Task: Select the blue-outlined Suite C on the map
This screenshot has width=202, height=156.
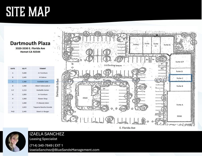Action: point(180,78)
